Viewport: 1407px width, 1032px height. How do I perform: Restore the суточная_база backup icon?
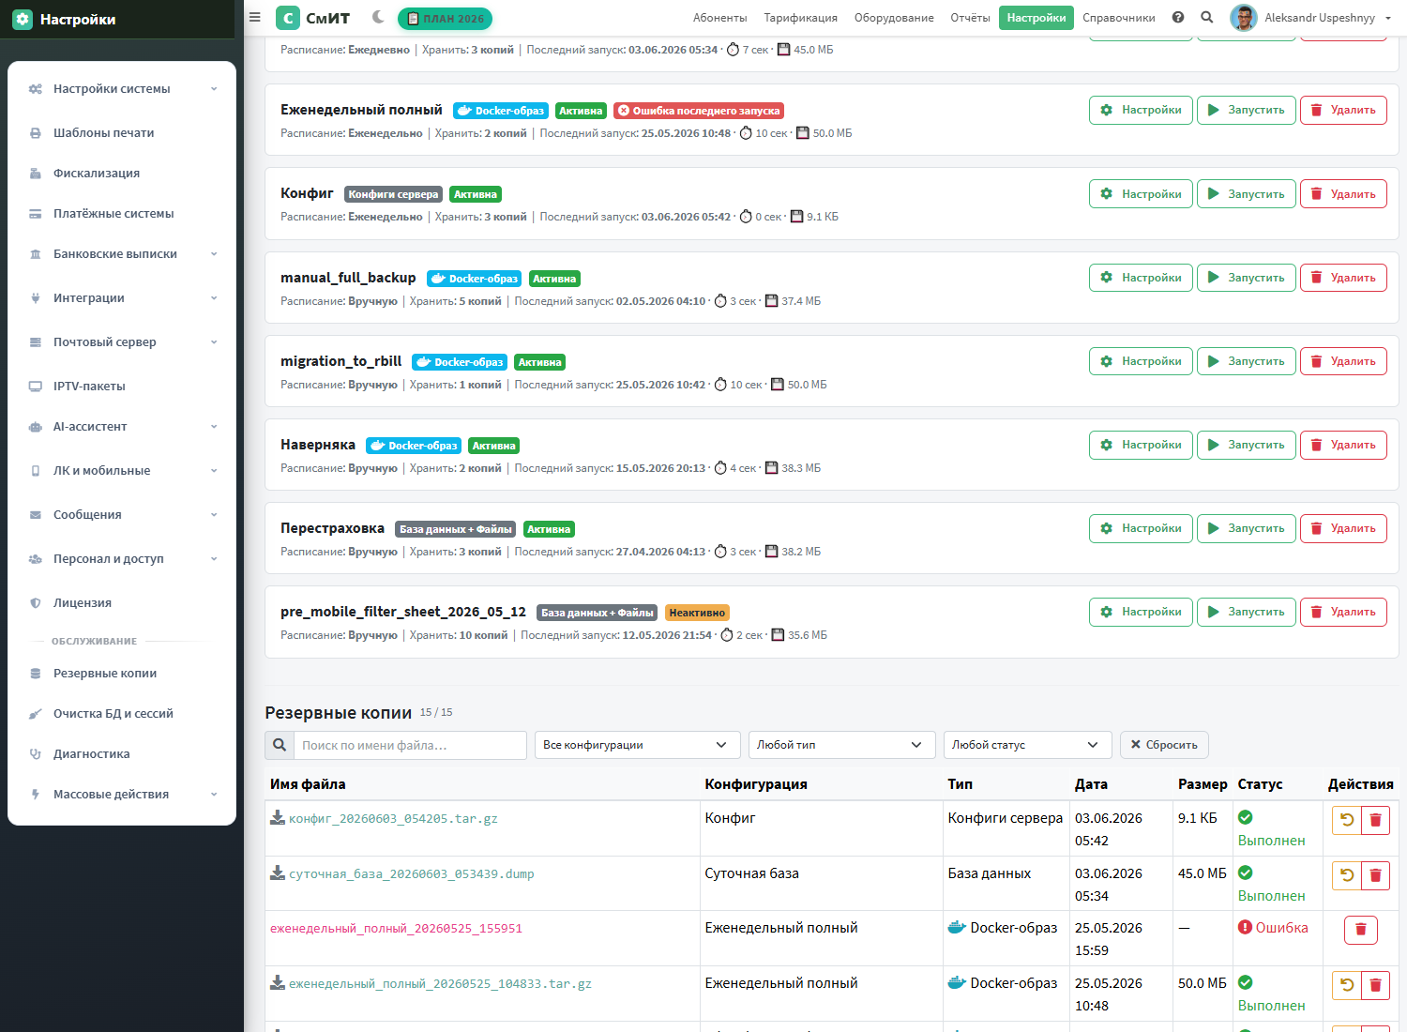[1347, 875]
